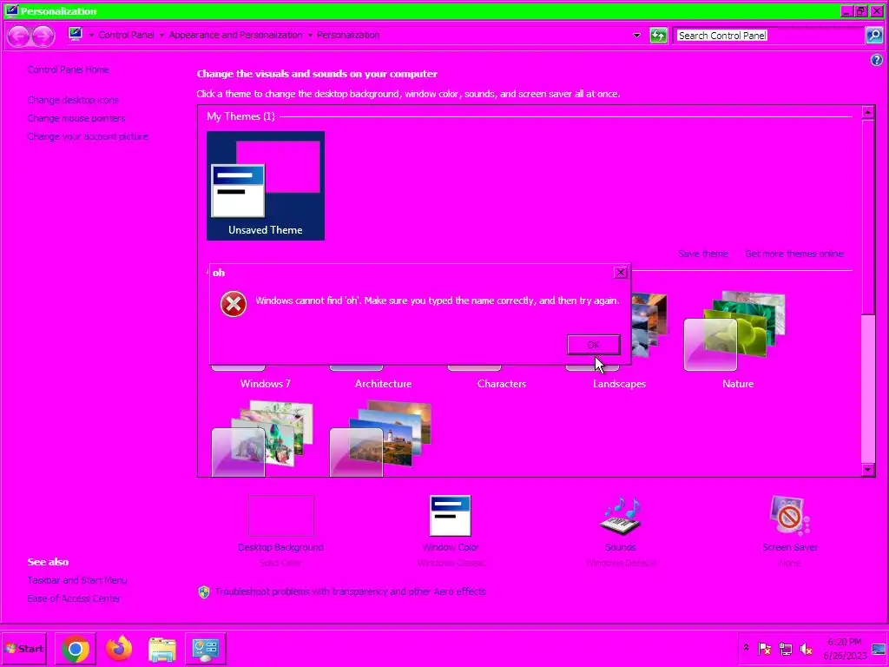The height and width of the screenshot is (667, 889).
Task: Open Window Color settings icon
Action: click(x=451, y=516)
